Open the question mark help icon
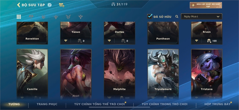 point(50,5)
